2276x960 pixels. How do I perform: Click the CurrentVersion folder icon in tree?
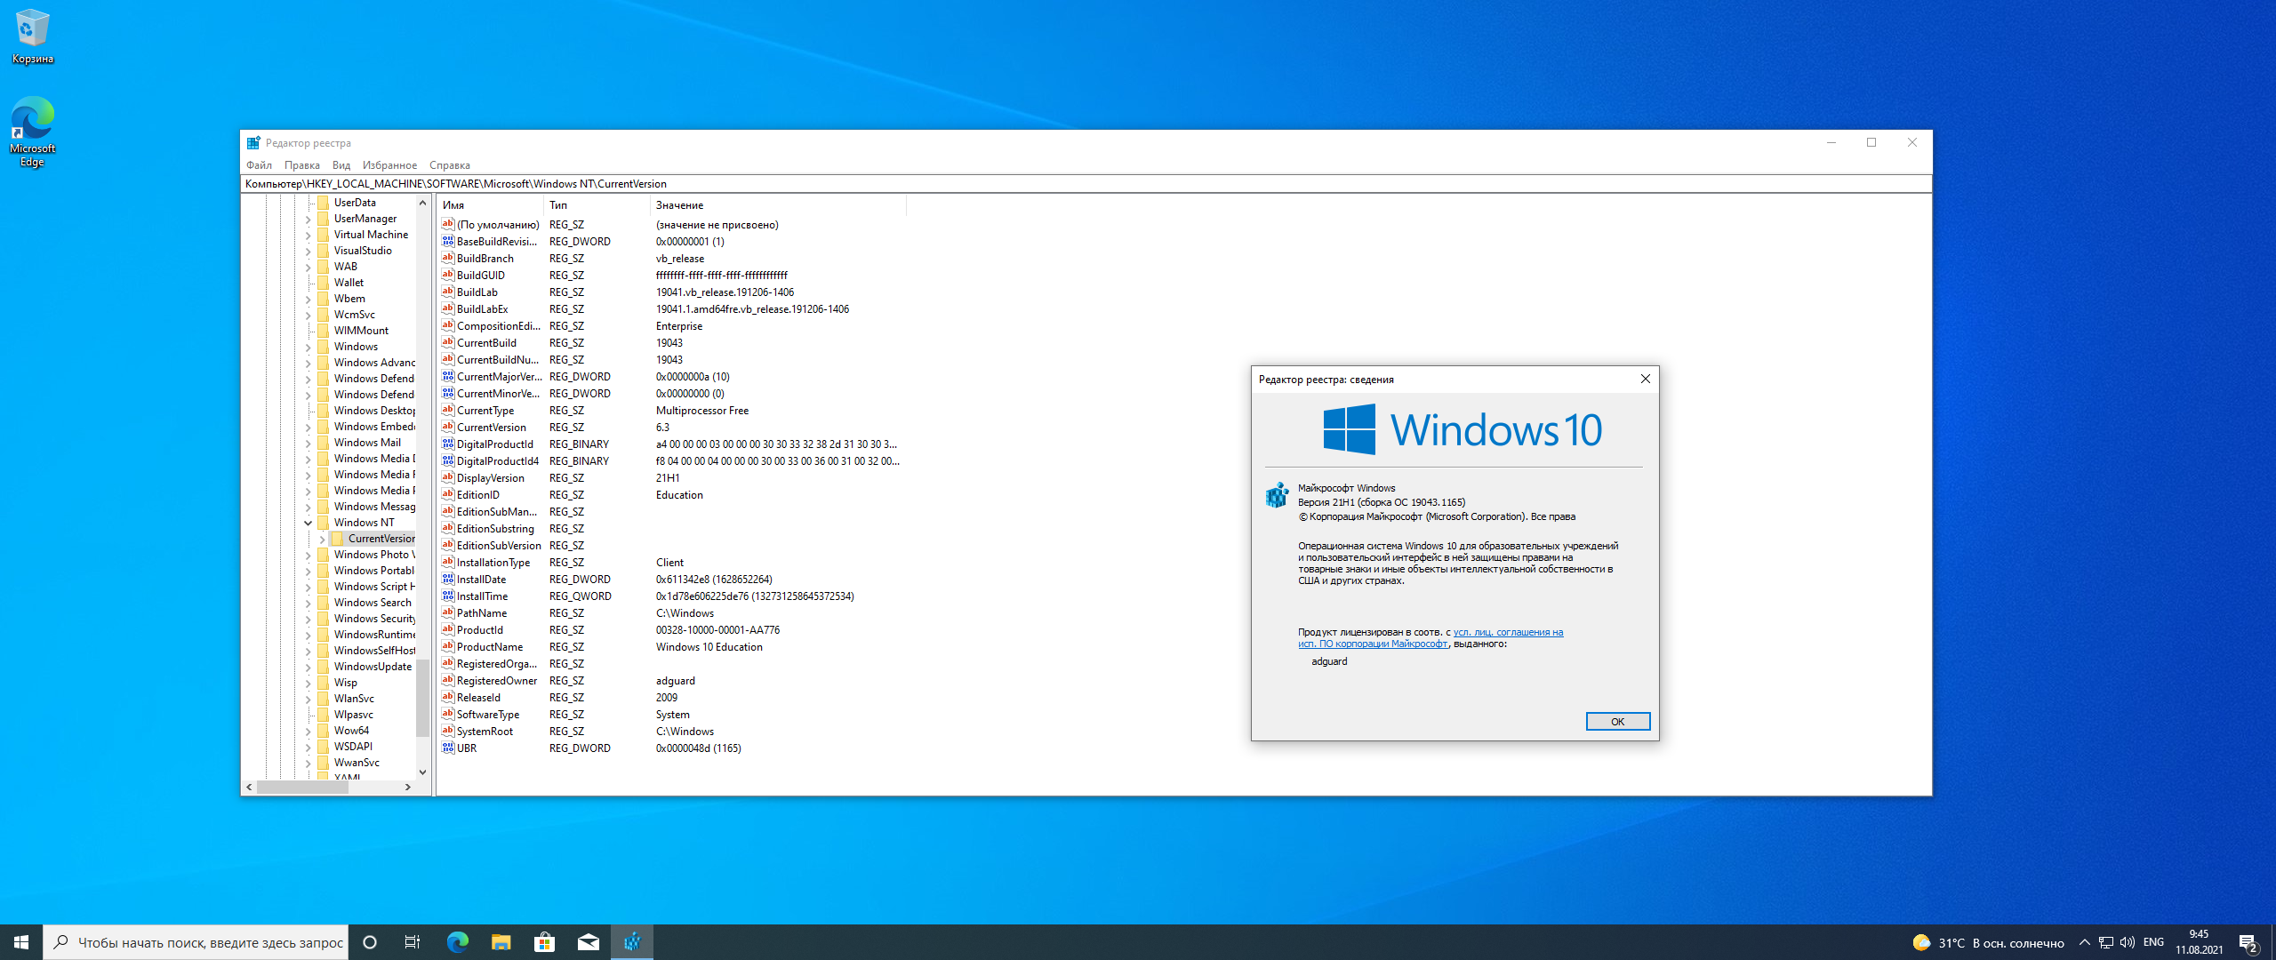338,539
